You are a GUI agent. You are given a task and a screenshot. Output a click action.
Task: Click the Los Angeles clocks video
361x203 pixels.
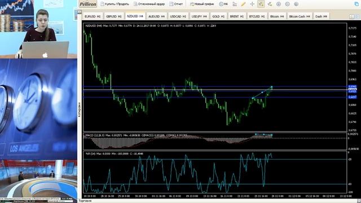(x=38, y=109)
